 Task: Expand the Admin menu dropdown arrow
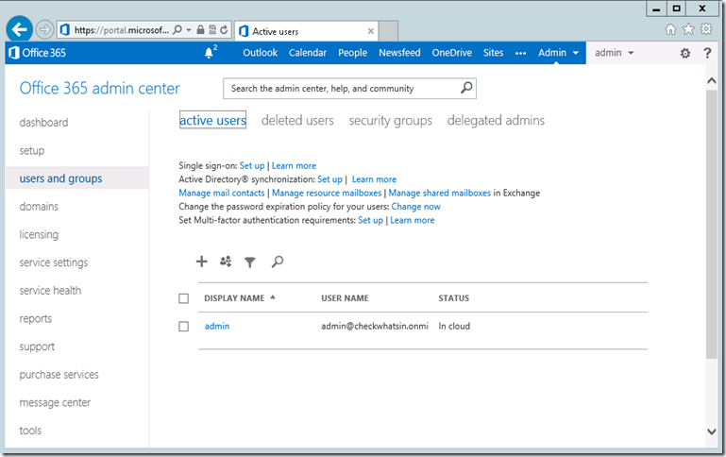click(x=576, y=53)
